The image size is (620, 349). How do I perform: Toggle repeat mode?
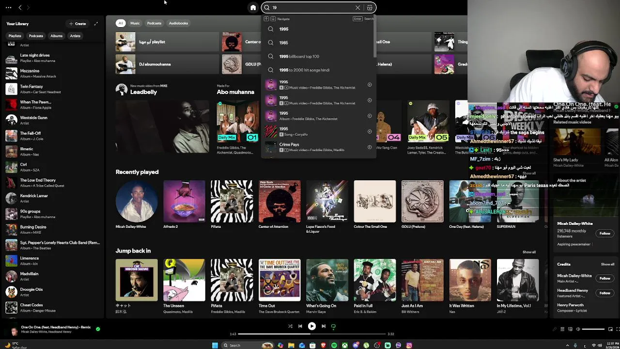(333, 326)
